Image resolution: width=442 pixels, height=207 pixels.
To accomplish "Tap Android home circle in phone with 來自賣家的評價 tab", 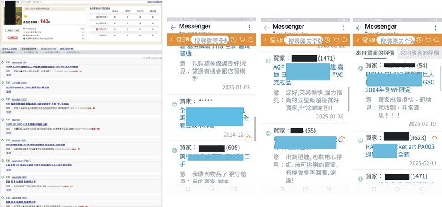I will tap(397, 189).
